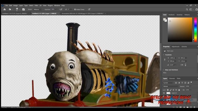The height and width of the screenshot is (111, 198).
Task: Open the layer filter Kind dropdown
Action: pyautogui.click(x=168, y=83)
